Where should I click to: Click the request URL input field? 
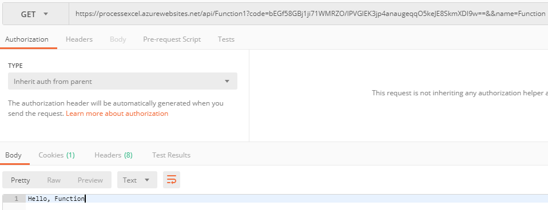[308, 14]
